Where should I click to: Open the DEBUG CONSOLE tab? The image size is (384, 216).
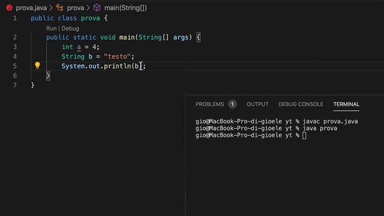pyautogui.click(x=301, y=104)
